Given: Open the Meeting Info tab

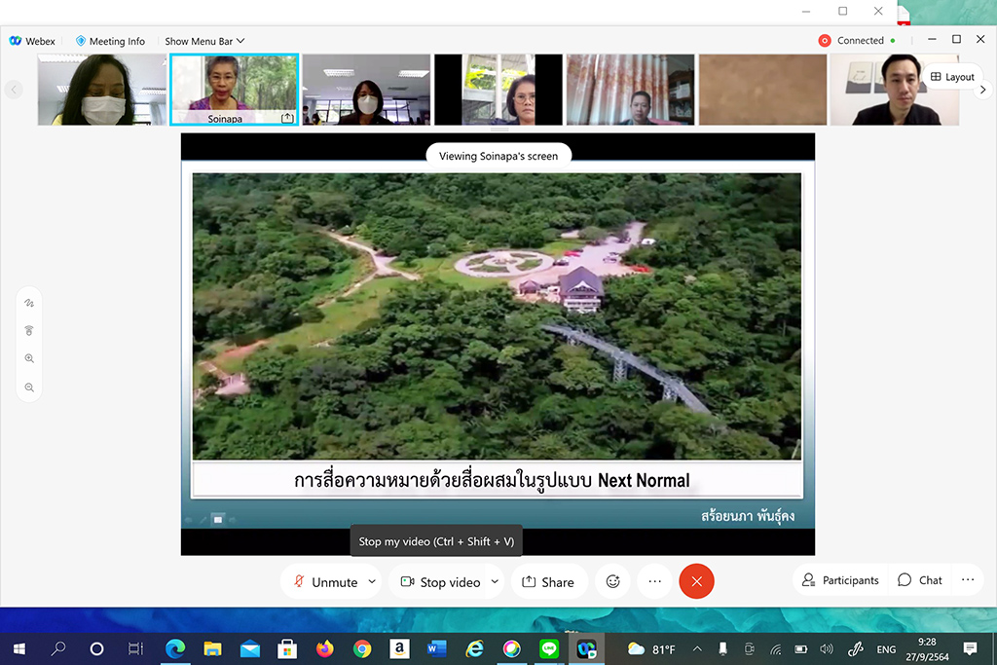Looking at the screenshot, I should point(110,41).
